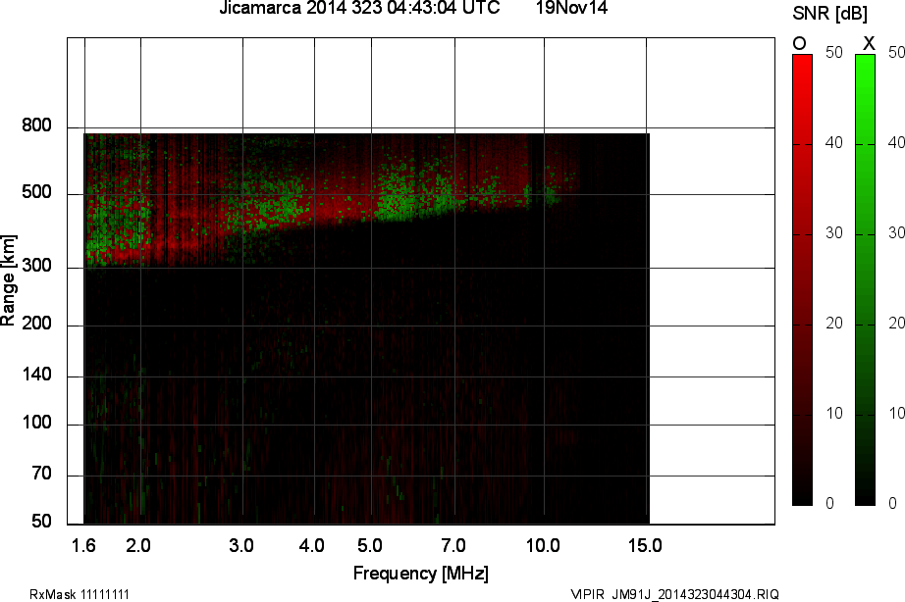Click the '15.0' frequency axis tick label

tap(645, 545)
